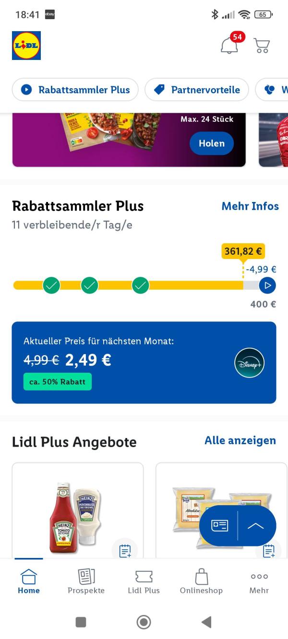288x639 pixels.
Task: Expand the floating panel with up chevron
Action: [x=256, y=526]
